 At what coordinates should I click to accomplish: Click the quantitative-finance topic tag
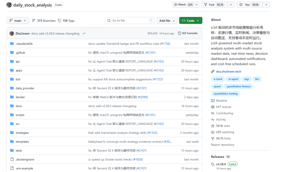click(x=239, y=87)
